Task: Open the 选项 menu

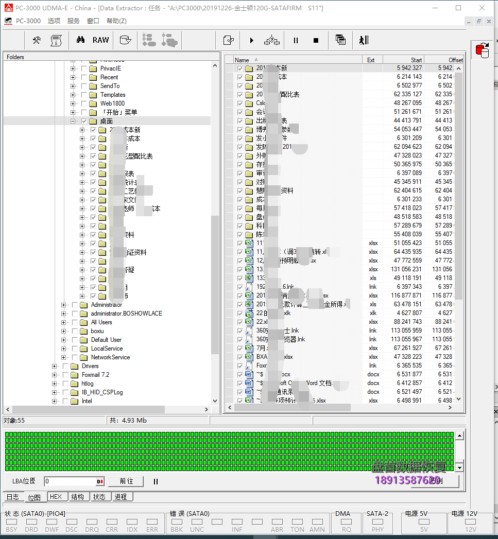Action: point(54,21)
